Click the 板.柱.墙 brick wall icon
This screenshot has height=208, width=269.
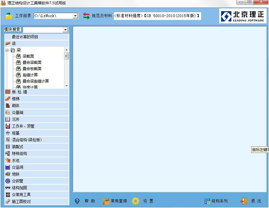pyautogui.click(x=8, y=92)
